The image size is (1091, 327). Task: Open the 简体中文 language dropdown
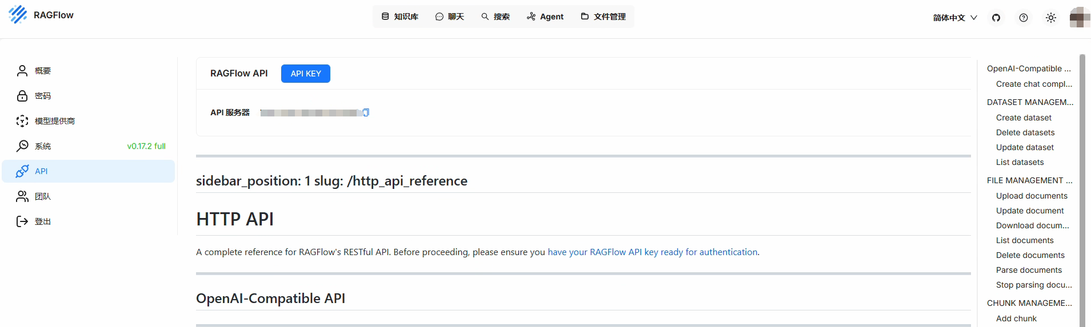pos(955,18)
